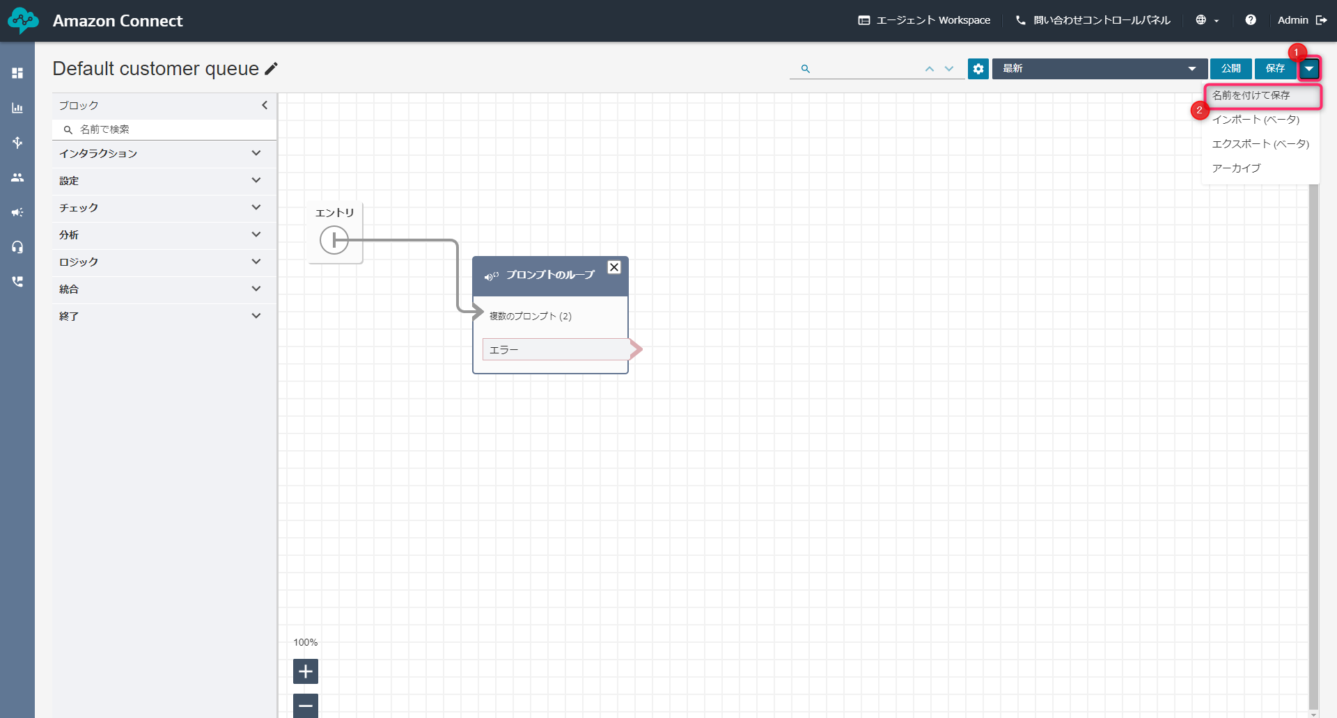
Task: Collapse the ブロック panel
Action: 265,105
